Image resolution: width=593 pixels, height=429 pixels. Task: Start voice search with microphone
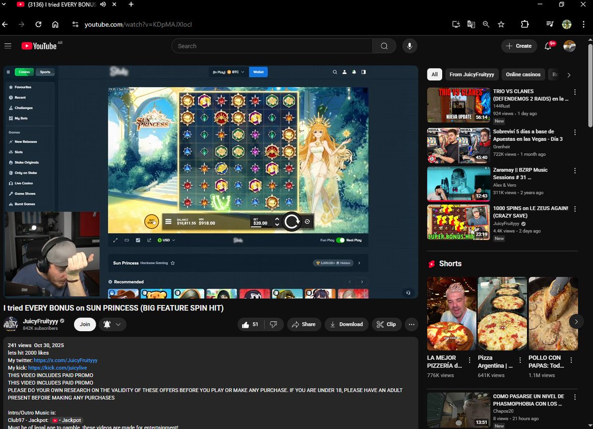(x=409, y=46)
